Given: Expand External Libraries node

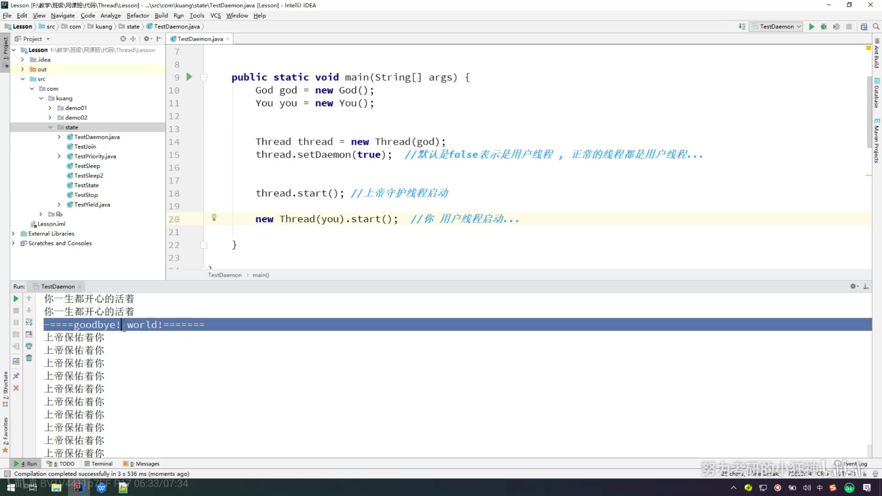Looking at the screenshot, I should (13, 233).
